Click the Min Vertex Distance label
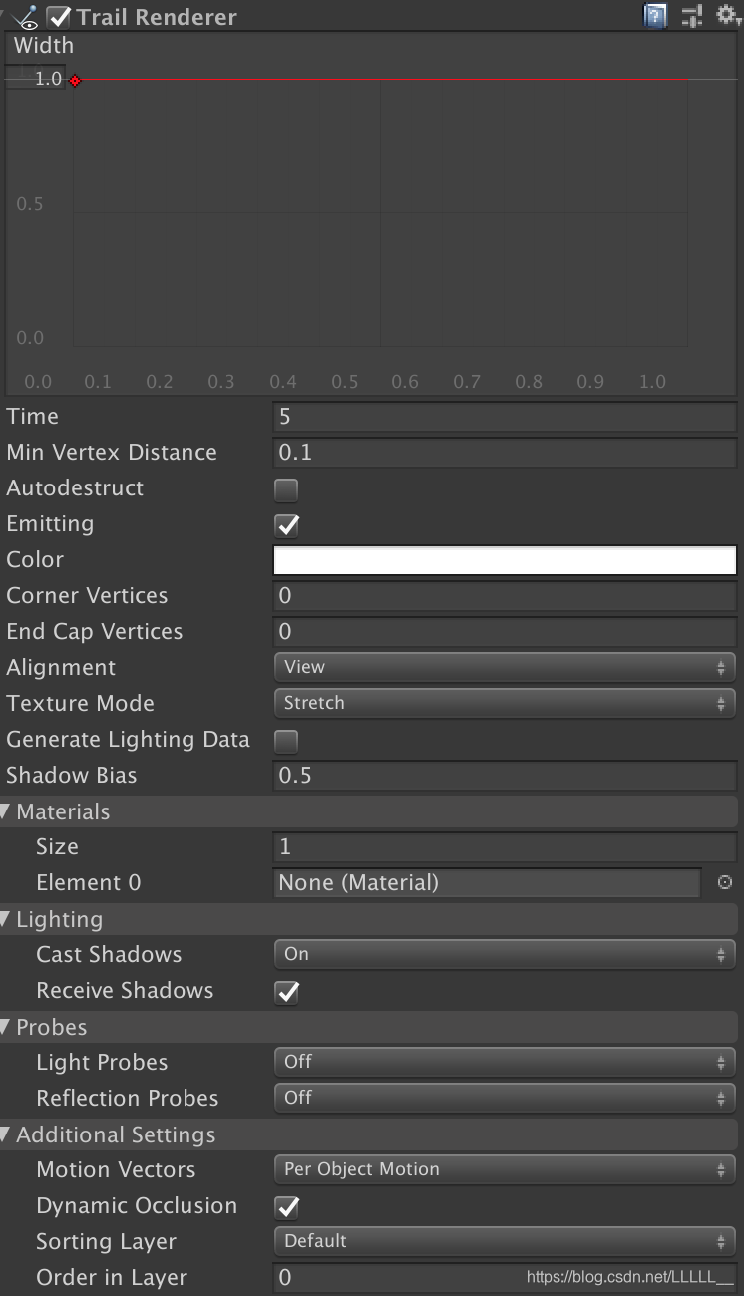 click(x=112, y=453)
